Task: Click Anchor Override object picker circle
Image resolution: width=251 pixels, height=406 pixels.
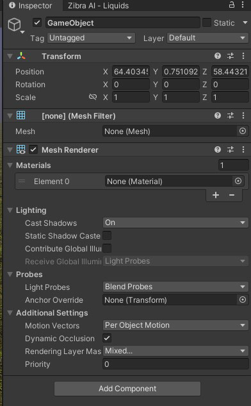Action: pos(243,300)
